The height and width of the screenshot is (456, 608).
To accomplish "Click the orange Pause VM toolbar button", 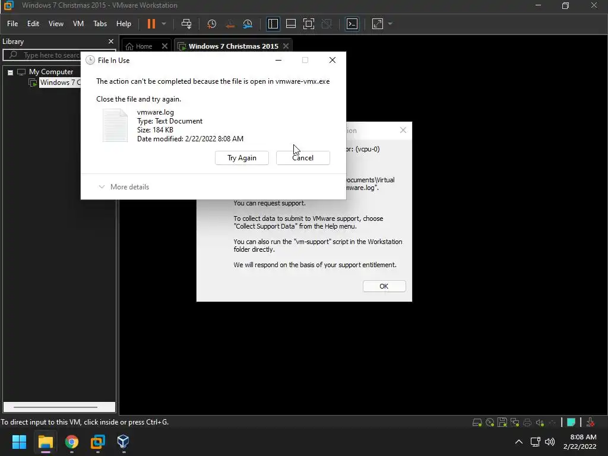I will point(151,24).
